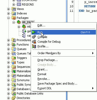Click the Queues Tables folder icon
The image size is (97, 100).
(x=14, y=53)
